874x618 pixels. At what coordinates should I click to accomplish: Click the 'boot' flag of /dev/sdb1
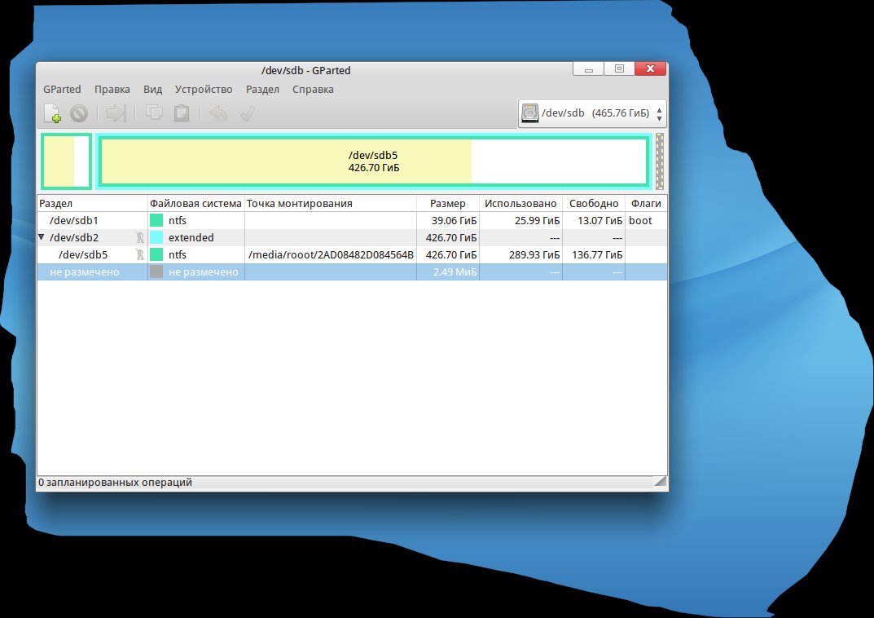[640, 220]
